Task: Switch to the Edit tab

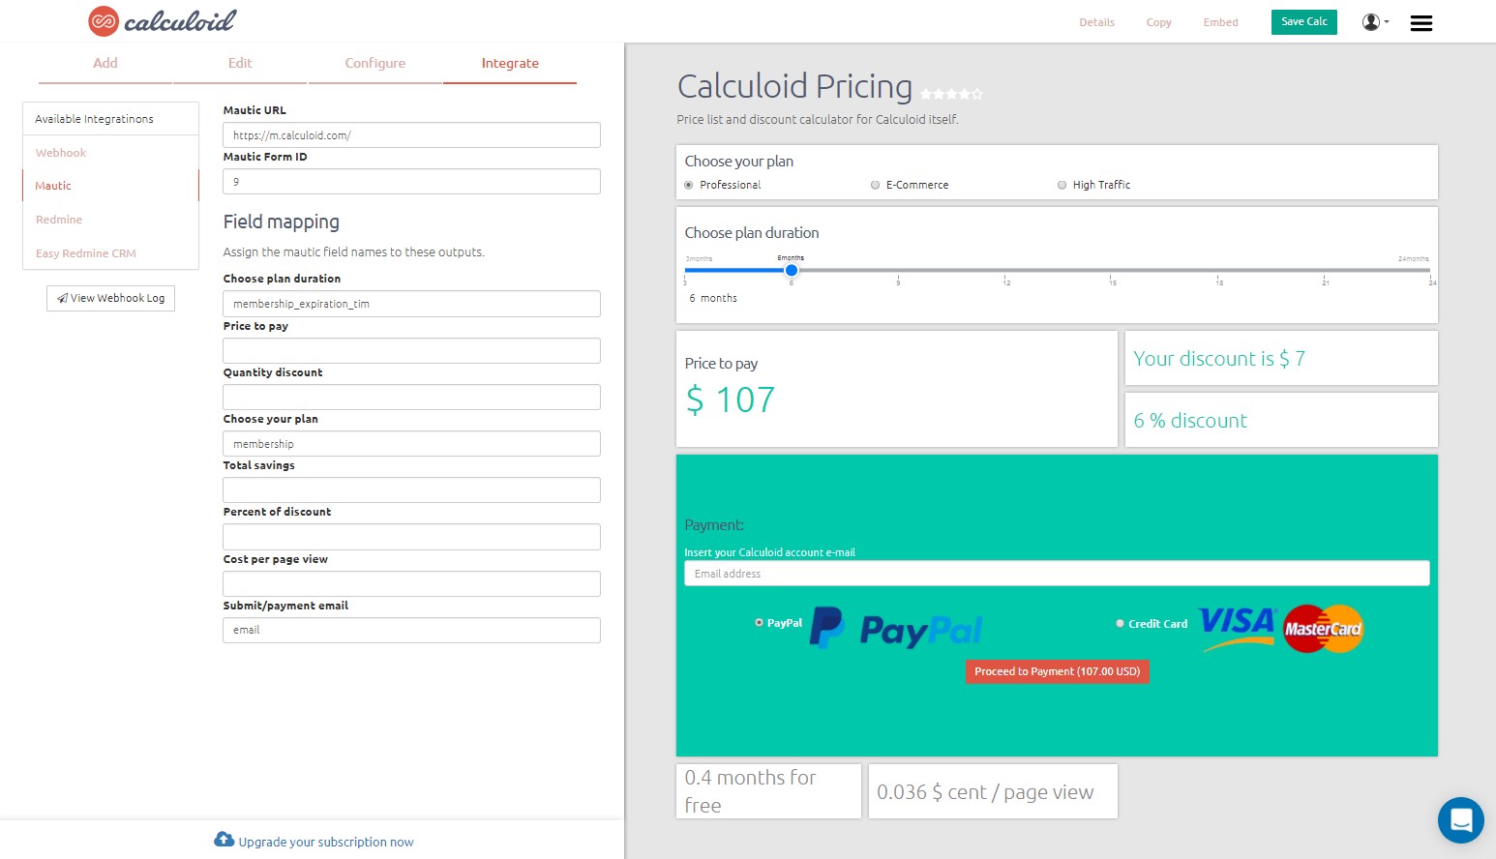Action: [240, 63]
